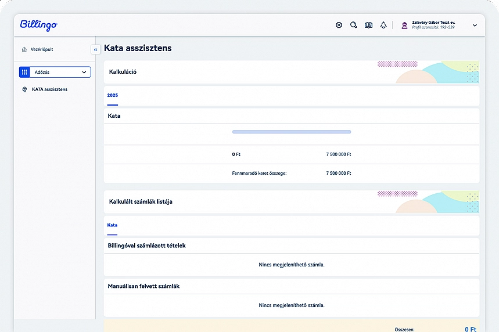This screenshot has height=332, width=499.
Task: Go to Vezérlőpult in the sidebar
Action: pyautogui.click(x=42, y=49)
